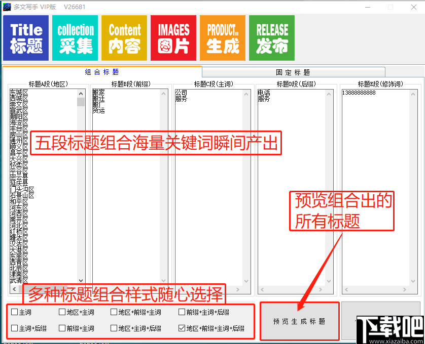Viewport: 425px width, 344px height.
Task: Click the scroll-down arrow of 标题A段 list
Action: 81,280
